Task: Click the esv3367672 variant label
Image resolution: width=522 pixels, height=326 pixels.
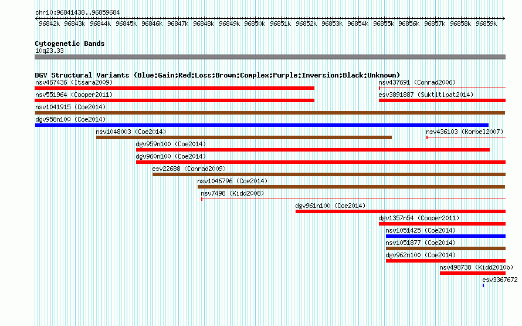Action: pos(500,280)
